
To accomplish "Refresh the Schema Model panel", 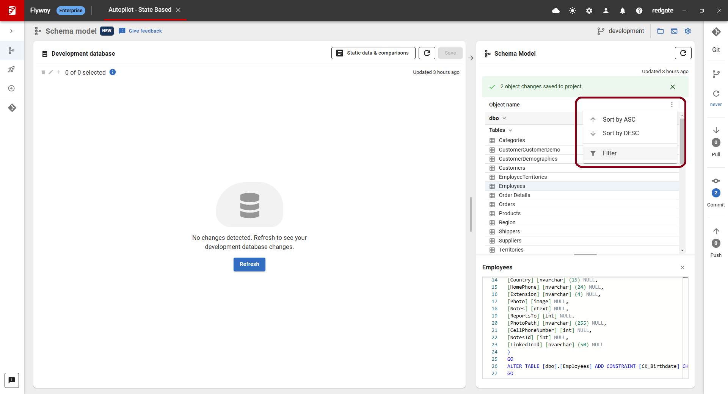I will [683, 53].
